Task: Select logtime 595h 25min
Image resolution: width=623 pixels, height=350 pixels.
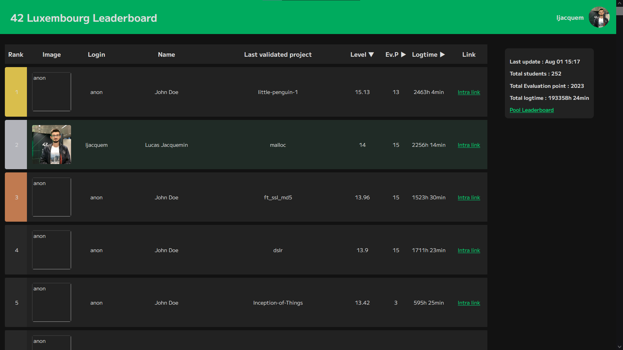Action: click(x=429, y=303)
